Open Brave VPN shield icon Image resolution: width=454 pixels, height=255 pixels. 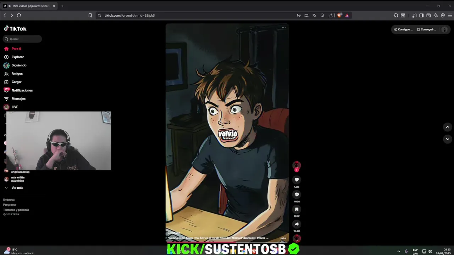coord(443,16)
